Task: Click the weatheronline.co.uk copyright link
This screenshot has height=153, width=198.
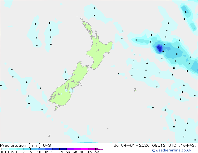Action: 172,150
